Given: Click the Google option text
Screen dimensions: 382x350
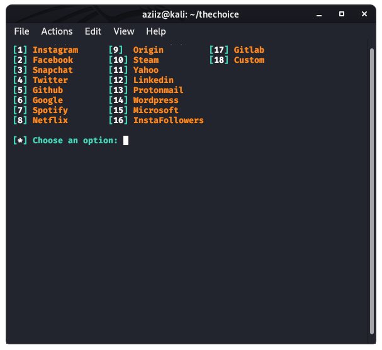Looking at the screenshot, I should point(48,101).
